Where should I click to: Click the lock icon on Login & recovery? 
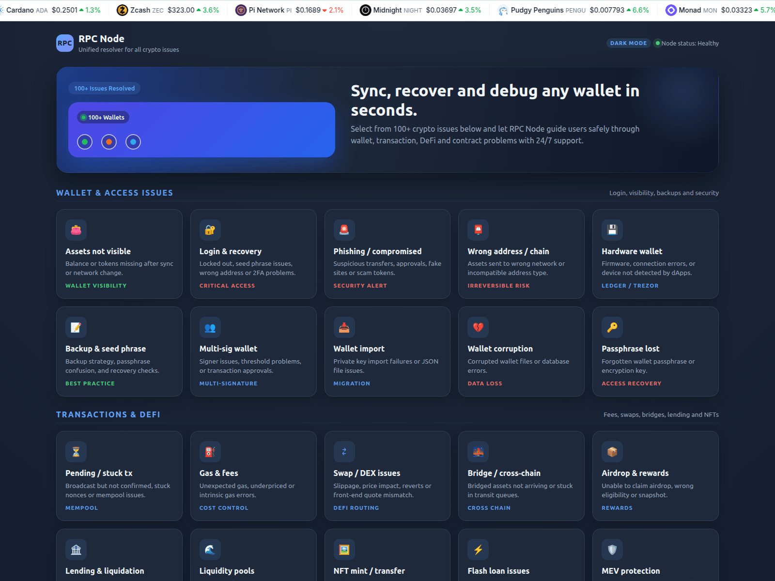(210, 230)
